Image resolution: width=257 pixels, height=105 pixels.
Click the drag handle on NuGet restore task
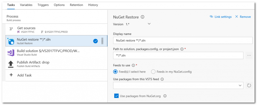tap(102, 41)
